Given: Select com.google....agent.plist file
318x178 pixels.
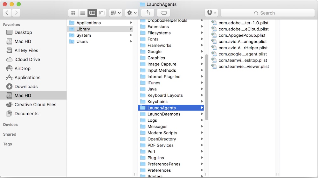Looking at the screenshot, I should 242,54.
